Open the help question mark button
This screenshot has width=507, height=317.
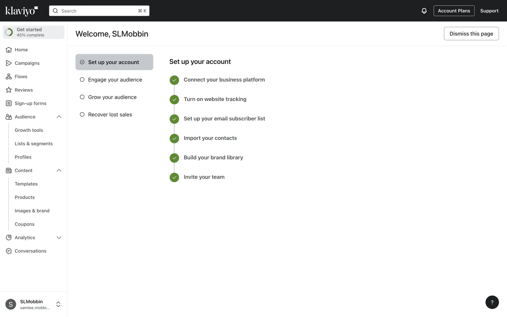pyautogui.click(x=492, y=302)
